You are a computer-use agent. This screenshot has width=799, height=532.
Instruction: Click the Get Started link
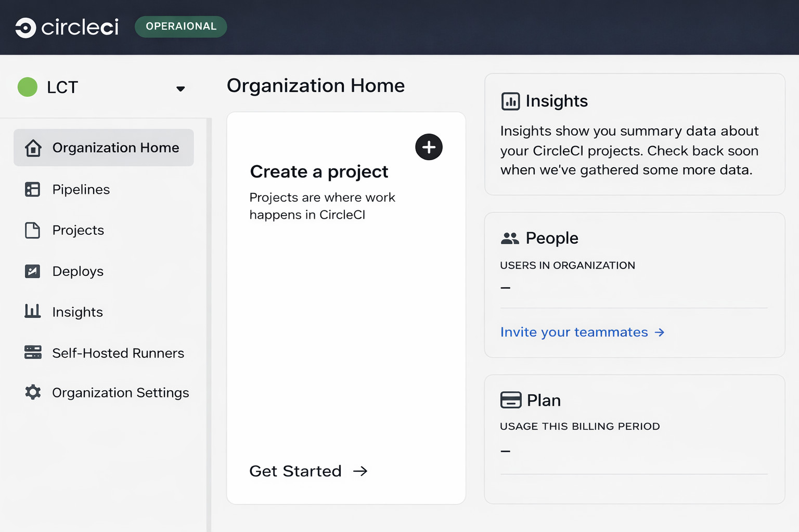click(x=308, y=471)
